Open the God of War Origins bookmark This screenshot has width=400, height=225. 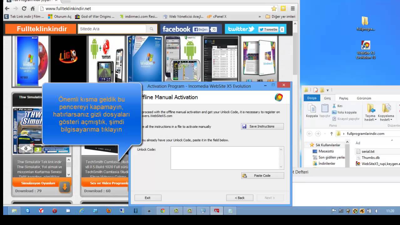coord(95,17)
